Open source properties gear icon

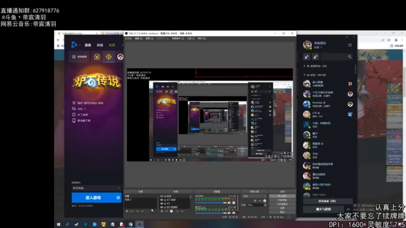[x=171, y=211]
